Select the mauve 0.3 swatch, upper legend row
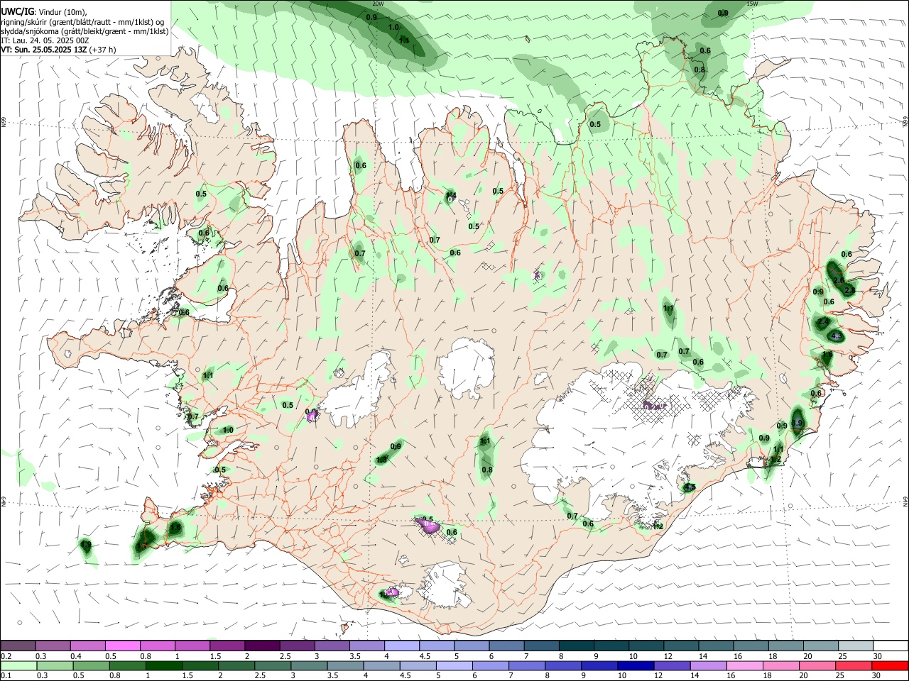909x681 pixels. tap(53, 646)
